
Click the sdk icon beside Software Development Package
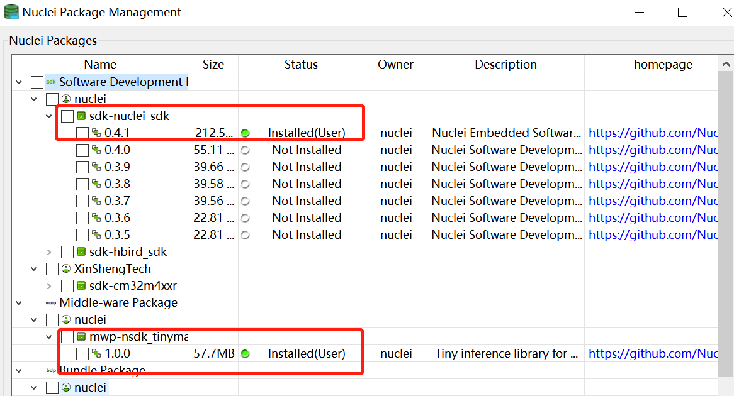pos(51,82)
